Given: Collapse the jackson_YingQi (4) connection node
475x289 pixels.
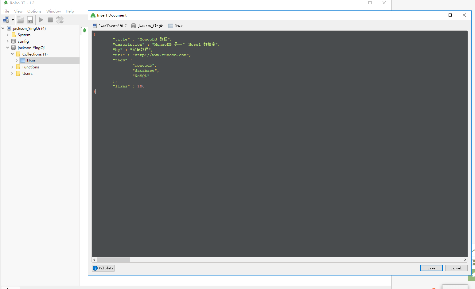Looking at the screenshot, I should pyautogui.click(x=3, y=28).
